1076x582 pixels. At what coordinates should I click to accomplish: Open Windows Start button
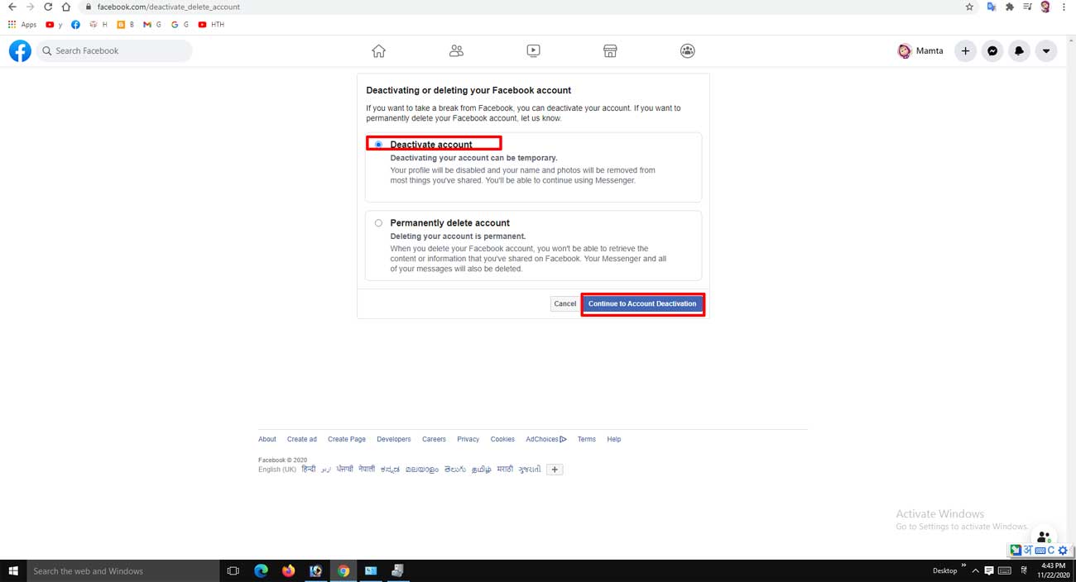tap(12, 570)
